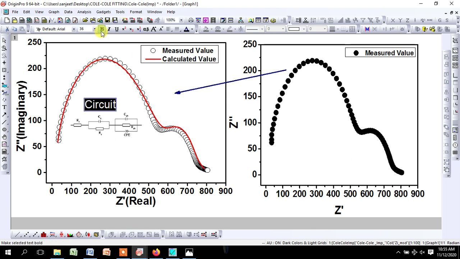Click the Column bar plot icon
The height and width of the screenshot is (259, 460).
coord(44,235)
